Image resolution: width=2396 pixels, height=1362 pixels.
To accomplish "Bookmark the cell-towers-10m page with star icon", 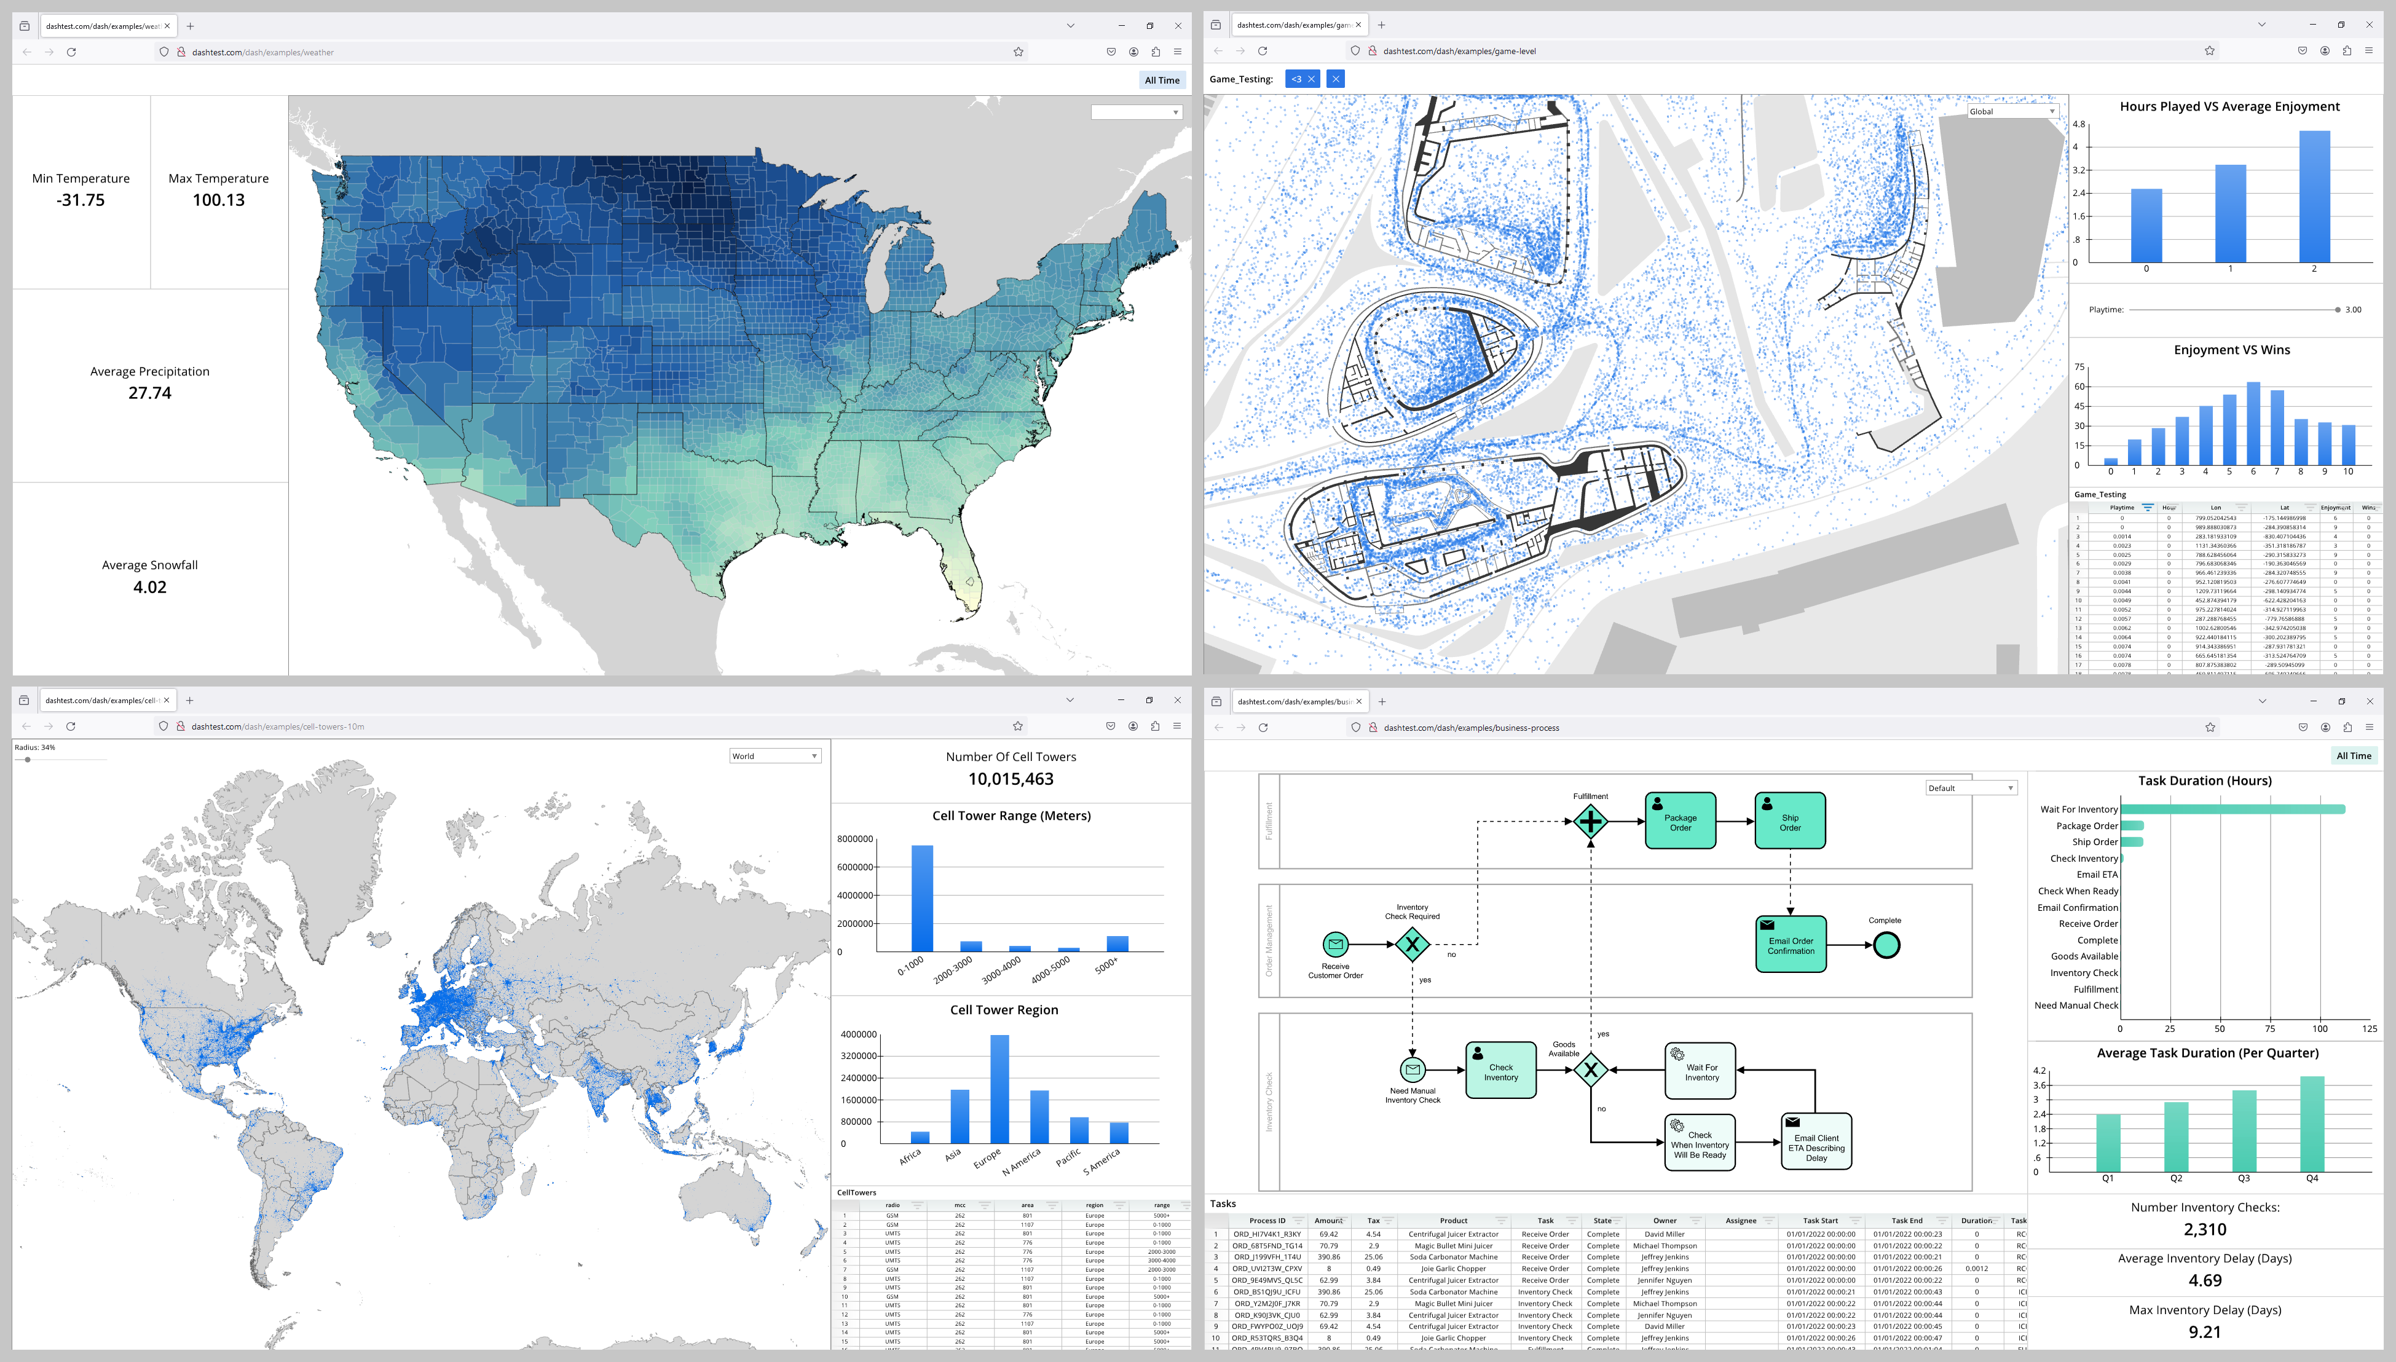I will point(1017,727).
